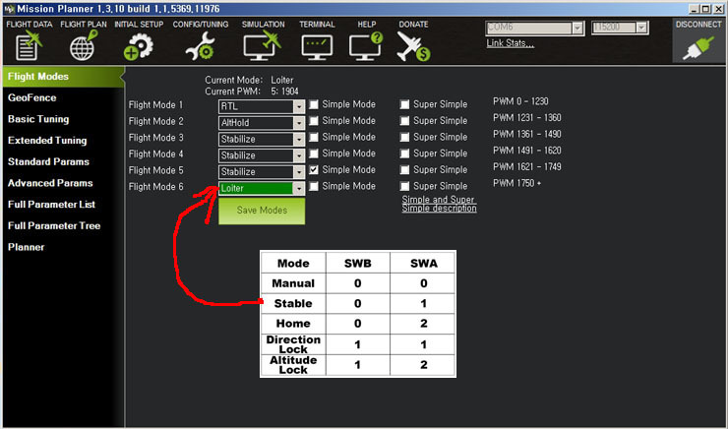Open Flight Mode 2 AltHold dropdown
728x429 pixels.
coord(262,123)
